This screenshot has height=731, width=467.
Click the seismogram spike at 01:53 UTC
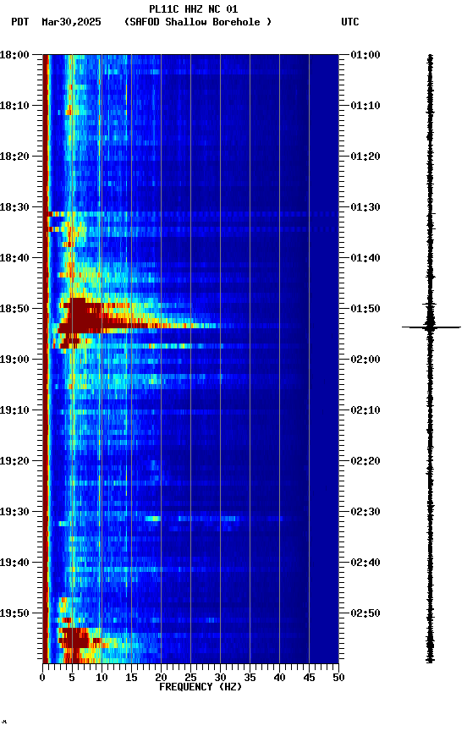pos(431,327)
